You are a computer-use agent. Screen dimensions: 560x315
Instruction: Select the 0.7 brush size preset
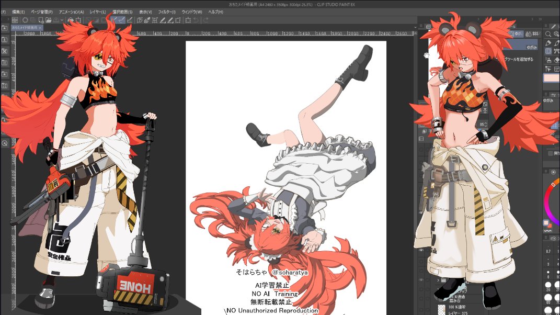[x=548, y=249]
